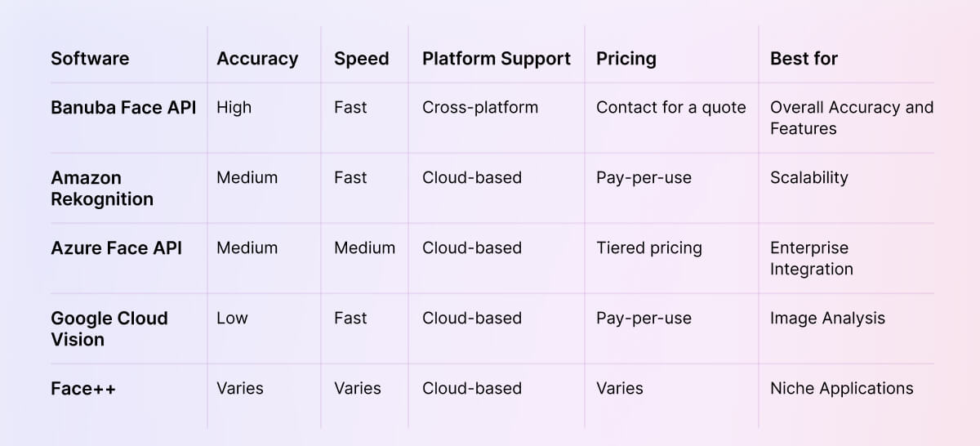Click the High accuracy cell for Banuba
This screenshot has width=980, height=446.
(234, 107)
